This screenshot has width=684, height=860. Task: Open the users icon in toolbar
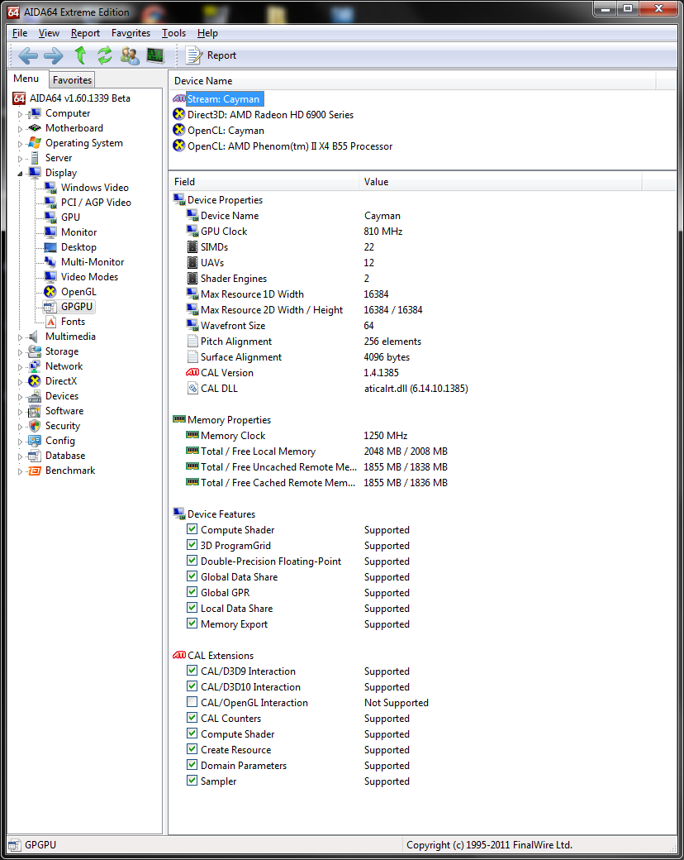[130, 55]
